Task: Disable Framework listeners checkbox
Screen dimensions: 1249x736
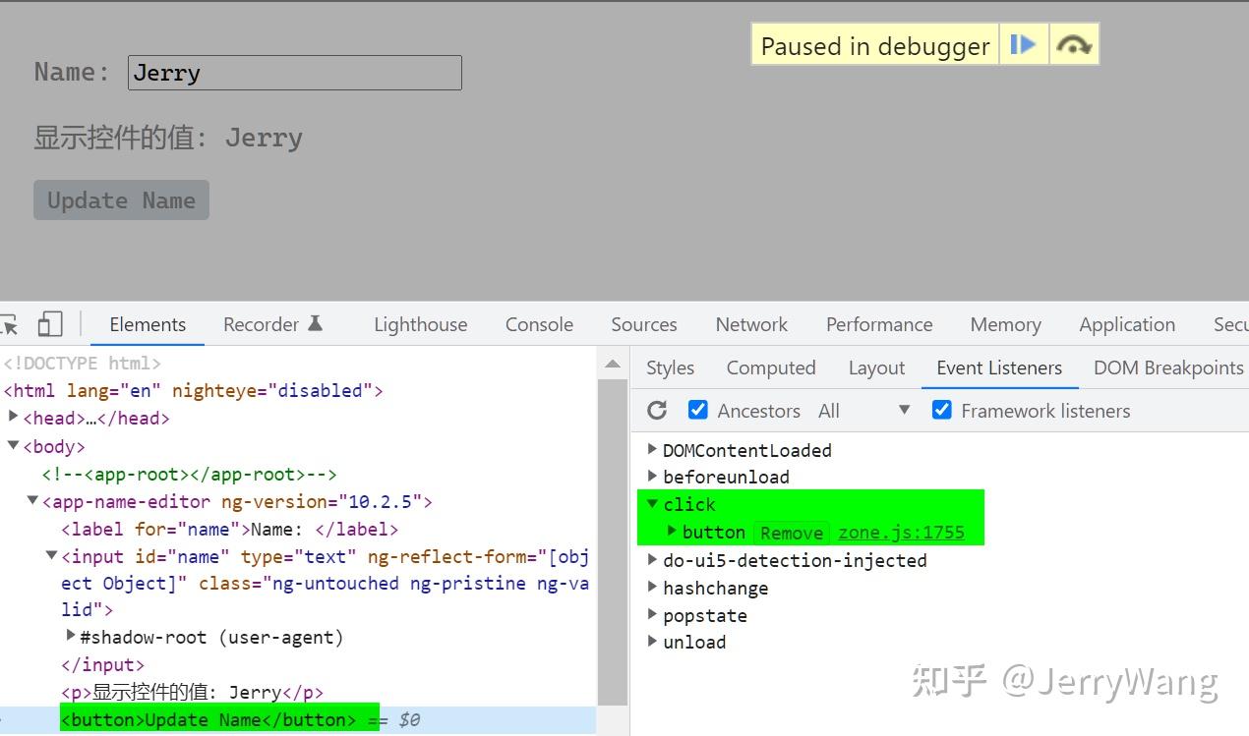Action: [x=942, y=410]
